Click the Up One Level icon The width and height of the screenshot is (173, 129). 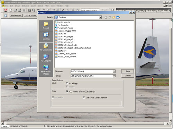(x=110, y=18)
